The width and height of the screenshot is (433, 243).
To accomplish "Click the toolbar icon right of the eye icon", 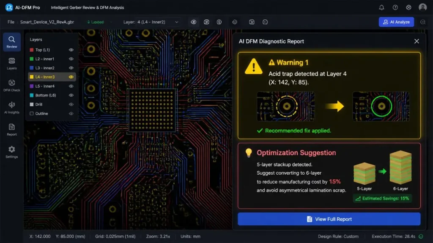I will point(206,22).
